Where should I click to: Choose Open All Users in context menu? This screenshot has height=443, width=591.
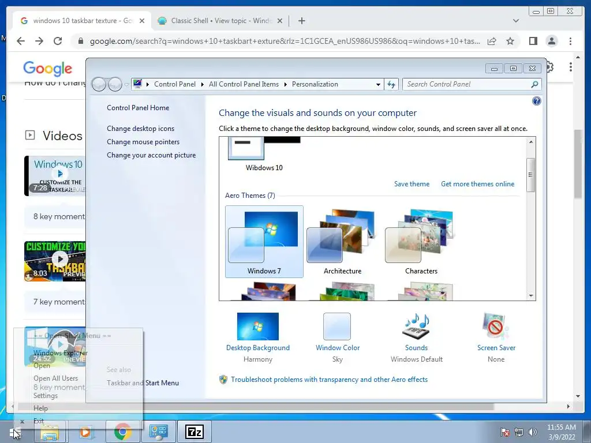pyautogui.click(x=56, y=378)
